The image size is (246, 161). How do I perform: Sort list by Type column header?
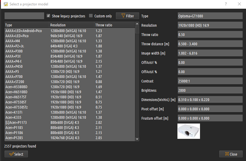click(27, 25)
